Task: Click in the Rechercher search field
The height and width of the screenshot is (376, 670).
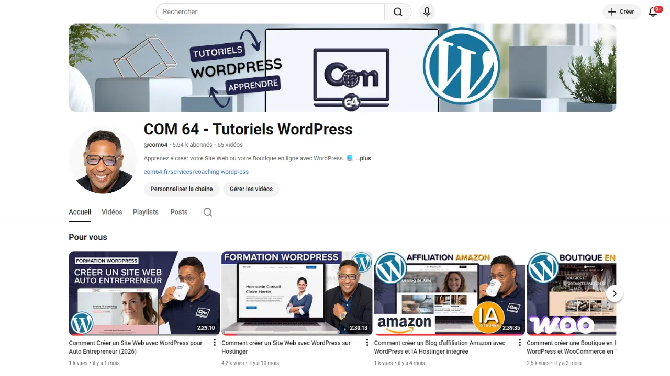Action: pos(270,12)
